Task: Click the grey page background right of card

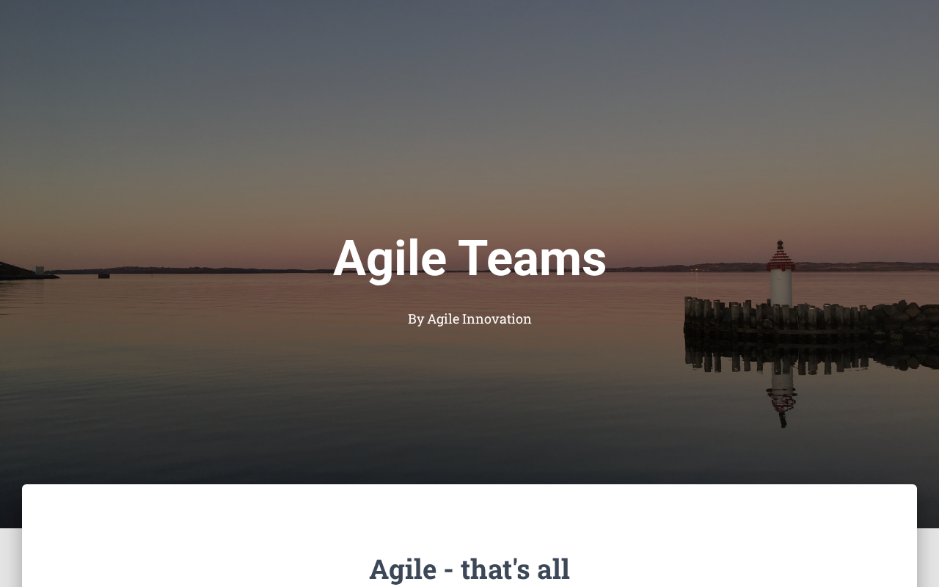Action: [928, 558]
